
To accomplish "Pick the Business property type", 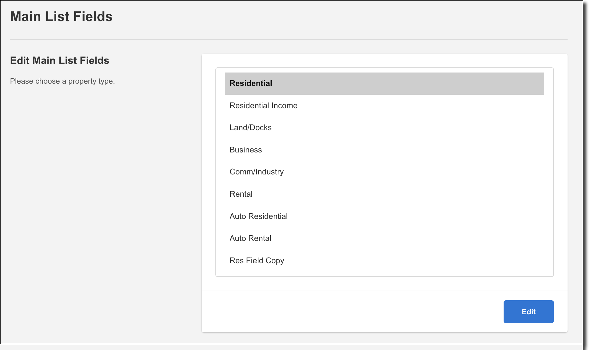I will tap(384, 150).
